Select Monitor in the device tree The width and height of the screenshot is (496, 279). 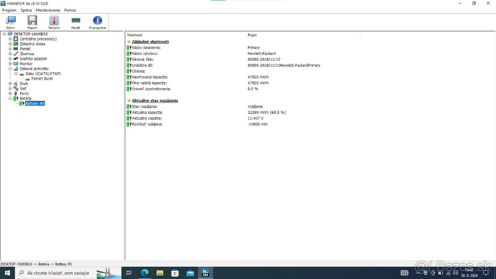[26, 64]
